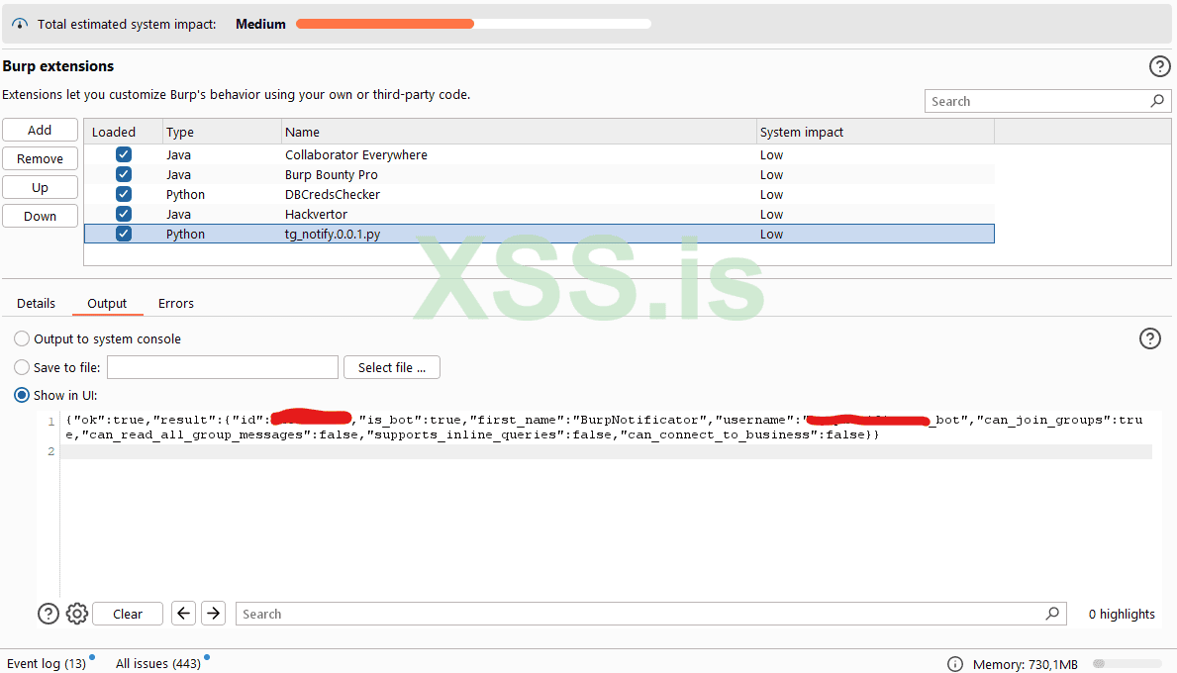This screenshot has width=1177, height=673.
Task: Focus the Save to file path field
Action: click(x=223, y=367)
